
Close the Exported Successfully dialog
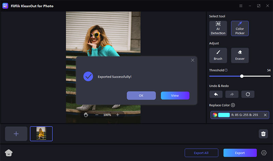tap(192, 60)
